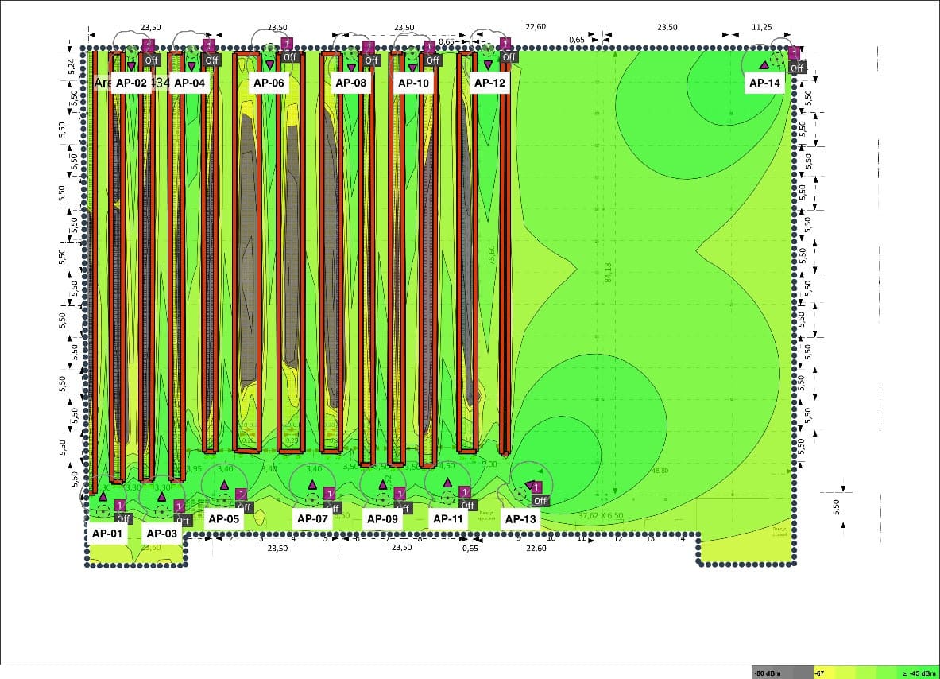Select the AP-04 access point triangle marker
940x679 pixels.
(191, 66)
